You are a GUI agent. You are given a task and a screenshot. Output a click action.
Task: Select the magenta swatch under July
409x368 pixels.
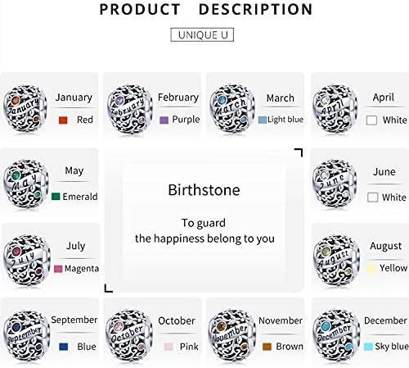click(x=58, y=269)
